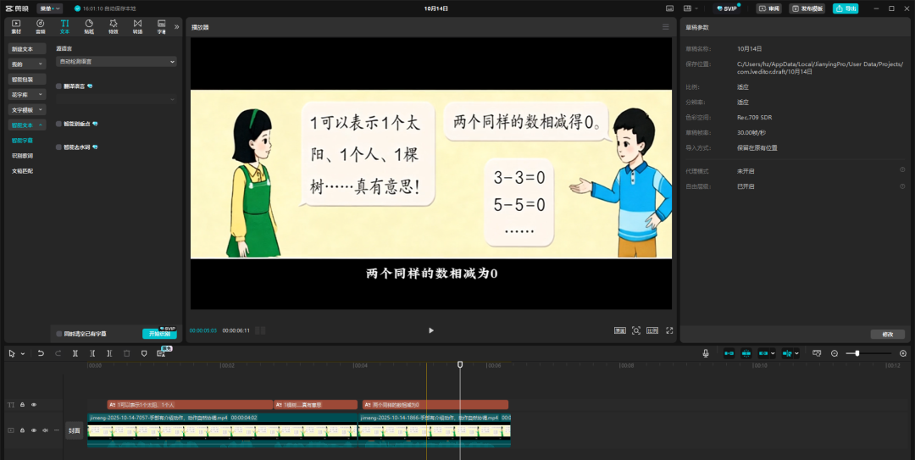Screen dimensions: 915x460
Task: Add a marker with shield marker icon
Action: (x=144, y=353)
